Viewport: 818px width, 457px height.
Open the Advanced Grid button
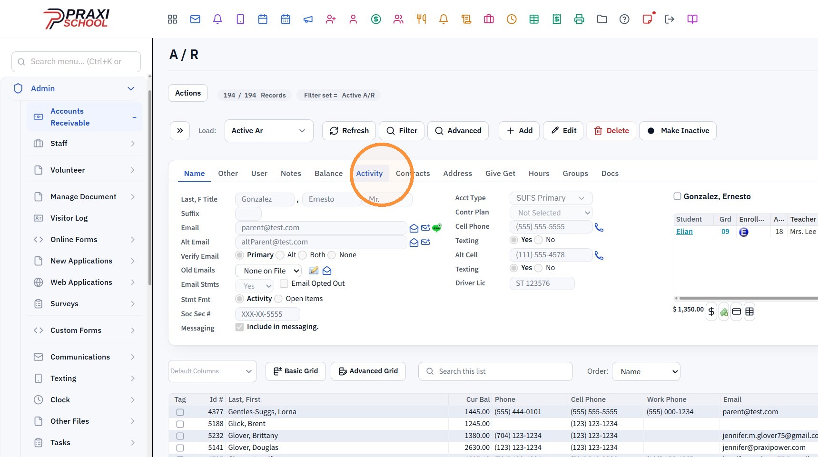coord(368,371)
